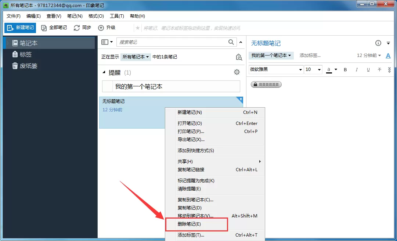397x241 pixels.
Task: Open the 我的第一个笔记本 notebook dropdown in editor
Action: [271, 55]
